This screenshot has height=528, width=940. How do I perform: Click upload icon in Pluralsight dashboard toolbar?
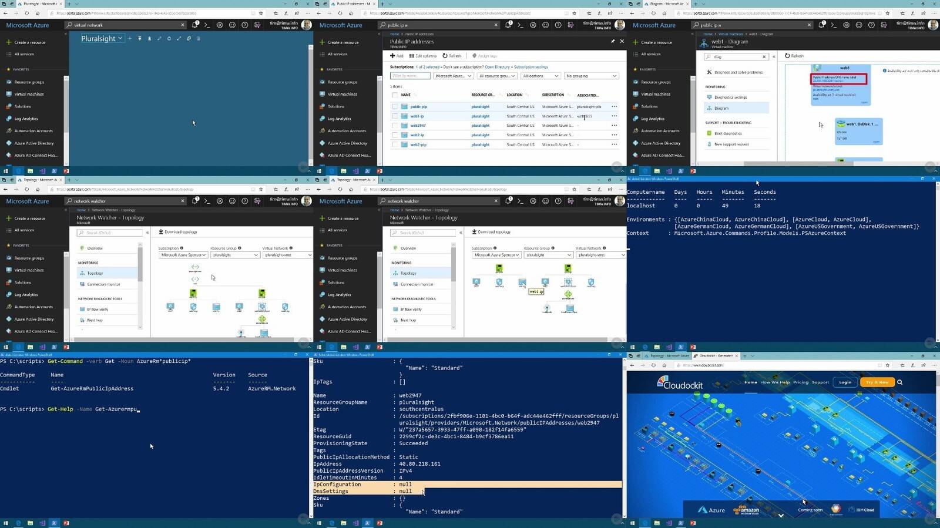point(139,38)
